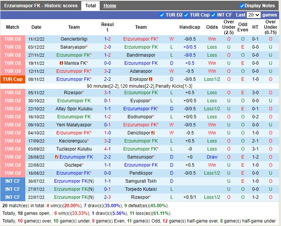The image size is (281, 226).
Task: Click the card icon next to Erokspor
Action: 151,79
